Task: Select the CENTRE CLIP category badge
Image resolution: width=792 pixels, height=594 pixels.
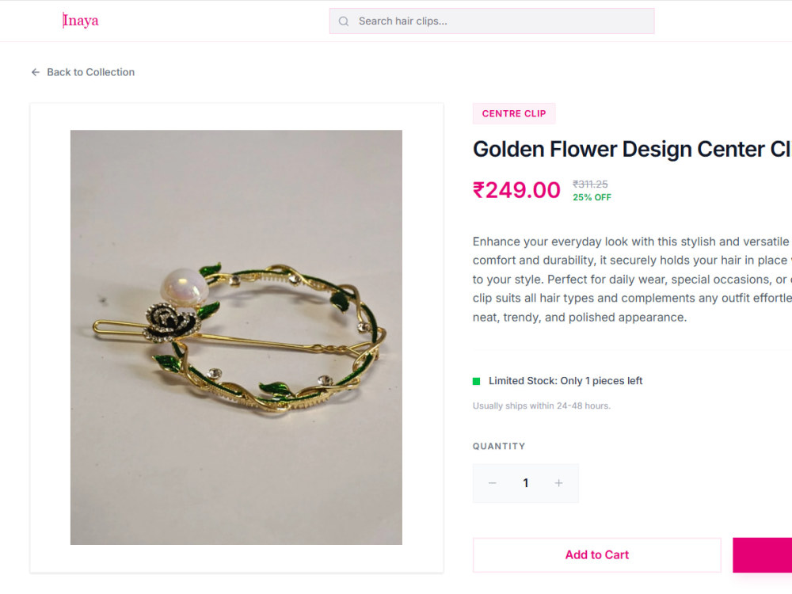Action: (x=514, y=113)
